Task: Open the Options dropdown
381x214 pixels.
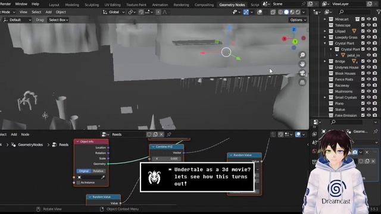Action: pyautogui.click(x=298, y=20)
